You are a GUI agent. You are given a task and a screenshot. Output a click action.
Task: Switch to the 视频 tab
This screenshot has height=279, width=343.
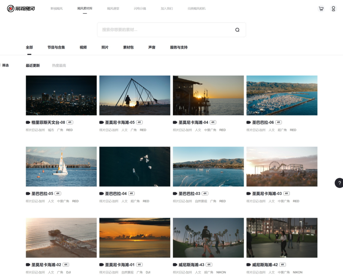[83, 47]
